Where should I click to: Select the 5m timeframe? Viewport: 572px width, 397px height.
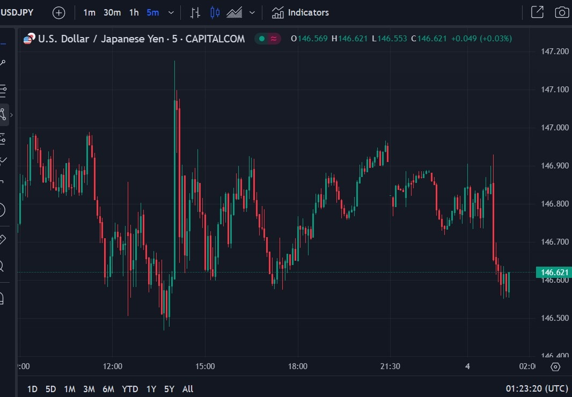coord(152,13)
